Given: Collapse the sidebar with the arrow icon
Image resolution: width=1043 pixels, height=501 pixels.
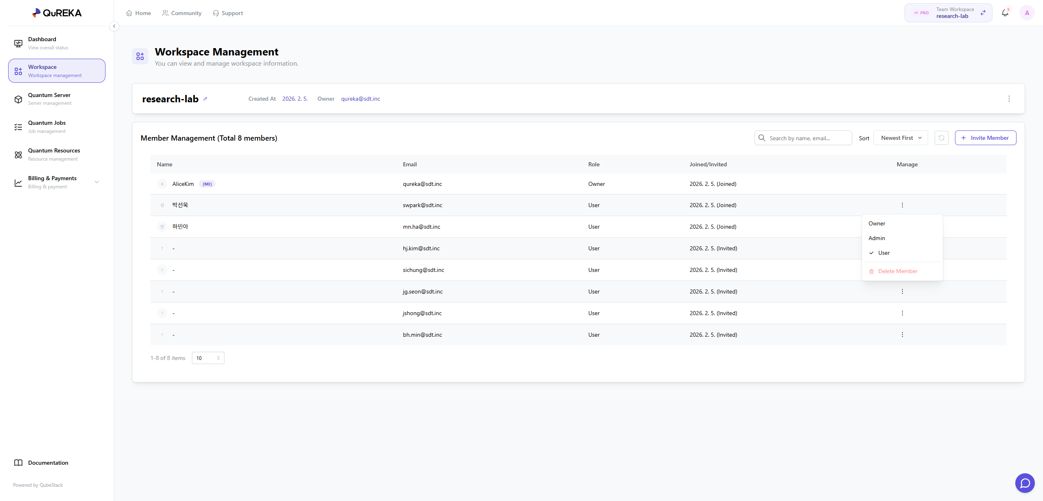Looking at the screenshot, I should 114,26.
